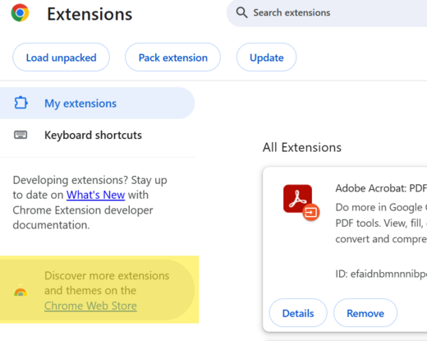Screen dimensions: 427x341
Task: Click the keyboard icon beside Keyboard shortcuts
Action: pos(21,135)
